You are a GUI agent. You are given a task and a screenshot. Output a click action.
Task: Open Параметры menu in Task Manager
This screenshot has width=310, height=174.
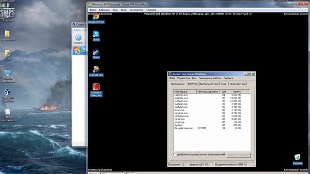pyautogui.click(x=184, y=78)
